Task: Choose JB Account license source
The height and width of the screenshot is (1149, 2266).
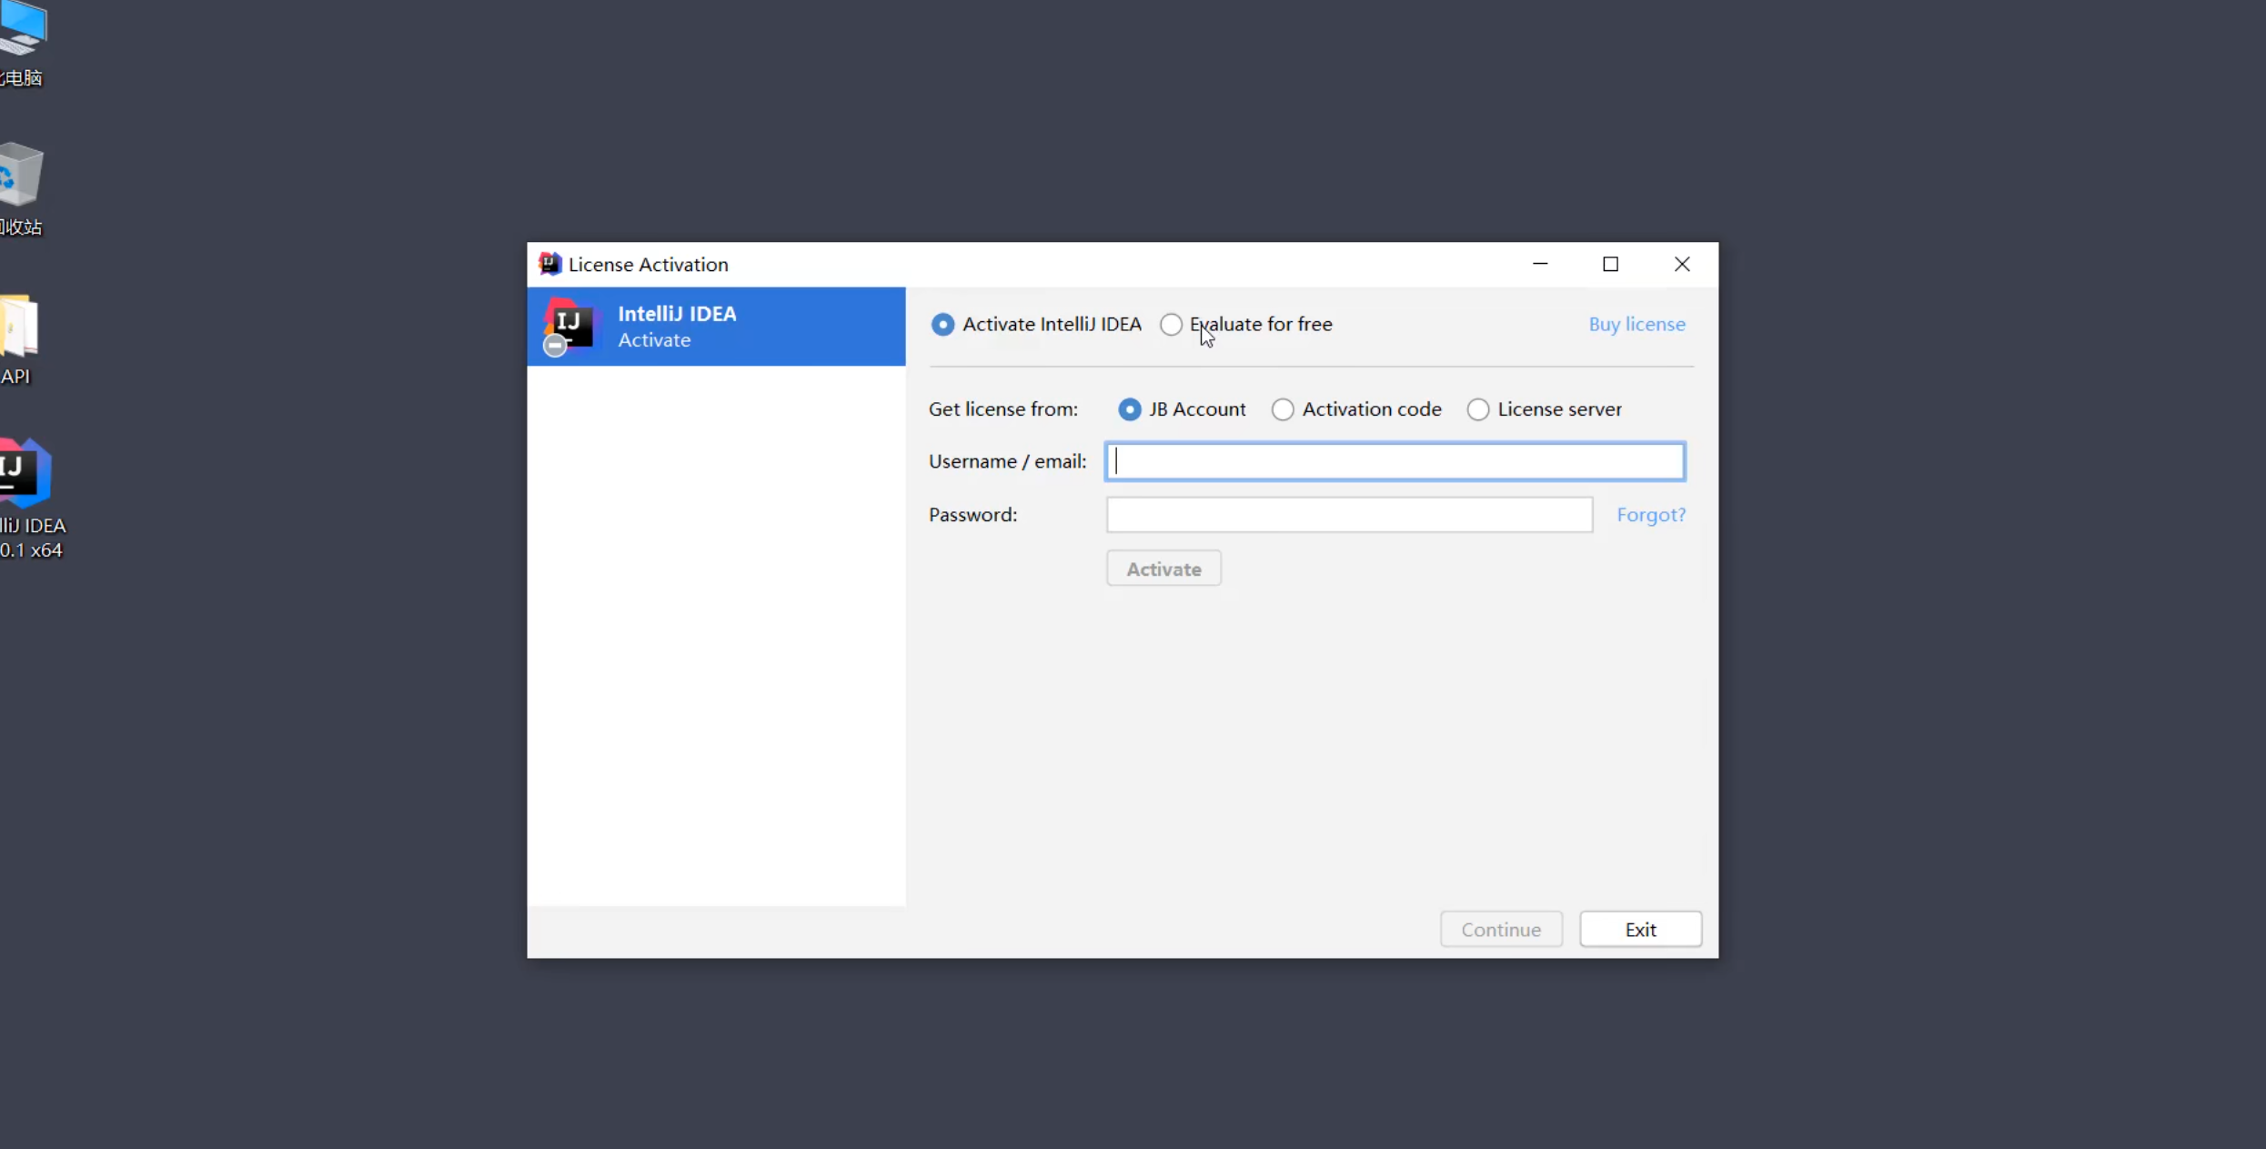Action: [1129, 409]
